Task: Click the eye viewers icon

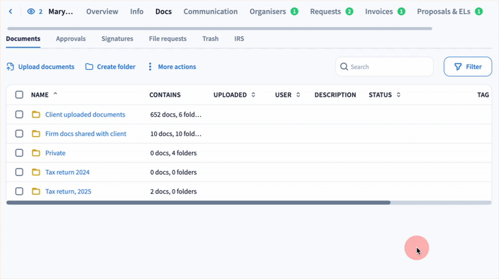Action: pyautogui.click(x=31, y=11)
